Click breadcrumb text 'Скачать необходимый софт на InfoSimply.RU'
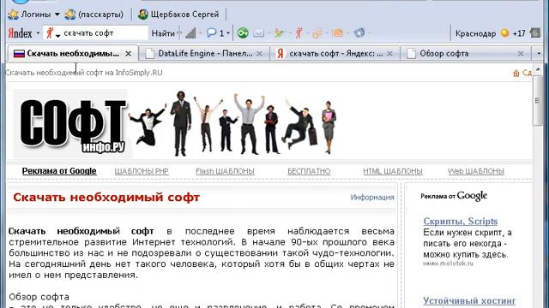 pos(84,73)
